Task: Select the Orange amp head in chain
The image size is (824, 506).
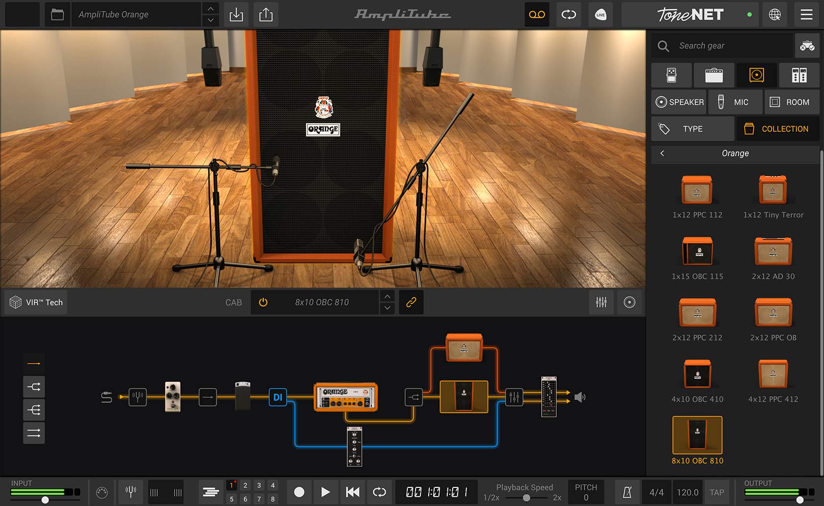Action: point(346,397)
